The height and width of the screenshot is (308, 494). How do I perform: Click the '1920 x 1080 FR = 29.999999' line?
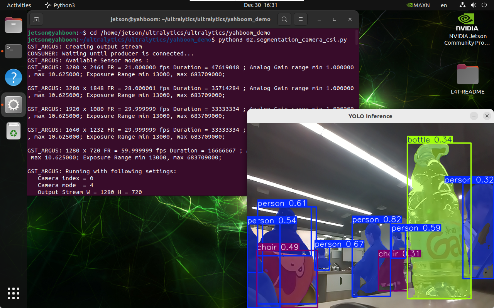137,109
